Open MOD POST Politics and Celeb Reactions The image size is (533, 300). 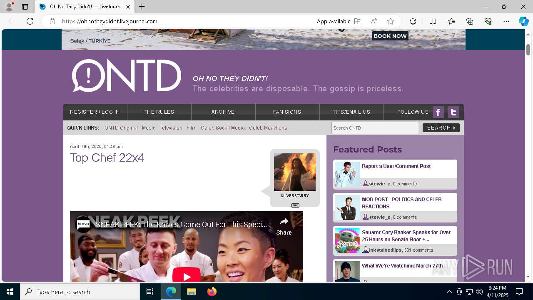tap(402, 203)
